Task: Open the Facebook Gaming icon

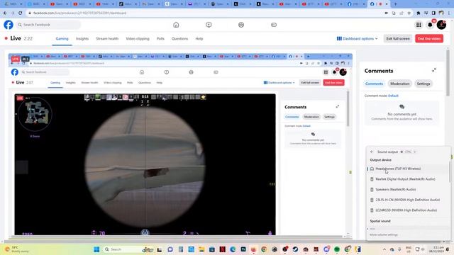Action: point(274,25)
